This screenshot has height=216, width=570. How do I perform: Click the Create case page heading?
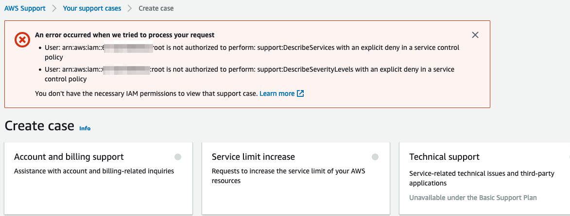(x=39, y=126)
